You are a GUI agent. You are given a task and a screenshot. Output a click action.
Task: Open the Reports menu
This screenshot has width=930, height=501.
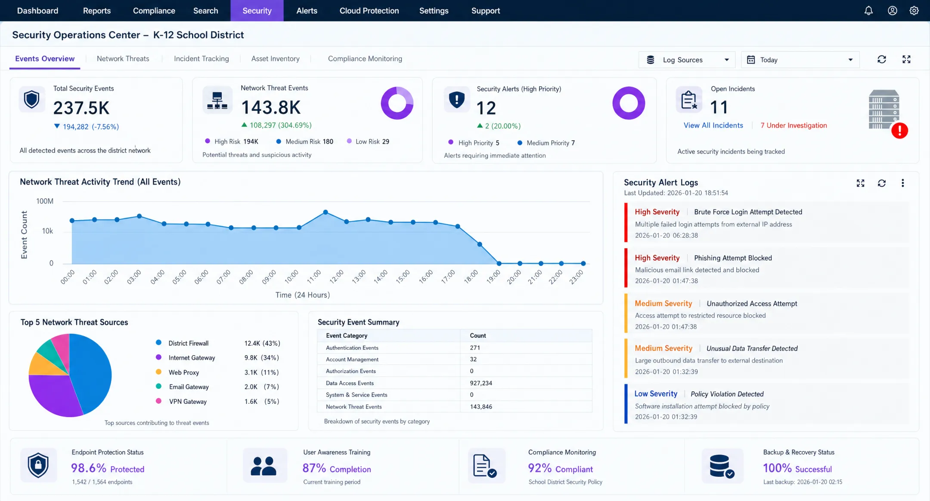[x=97, y=11]
